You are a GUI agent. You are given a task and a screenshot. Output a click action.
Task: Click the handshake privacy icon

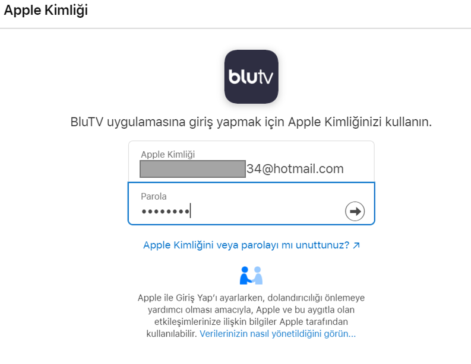click(x=251, y=275)
